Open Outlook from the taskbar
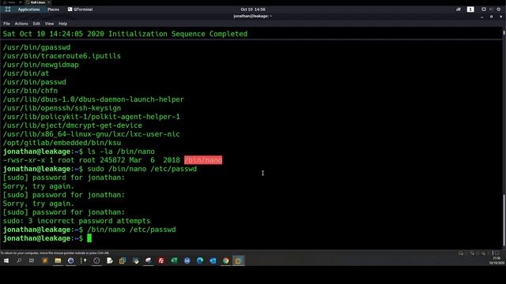Screen dimensions: 506x284 point(213,261)
